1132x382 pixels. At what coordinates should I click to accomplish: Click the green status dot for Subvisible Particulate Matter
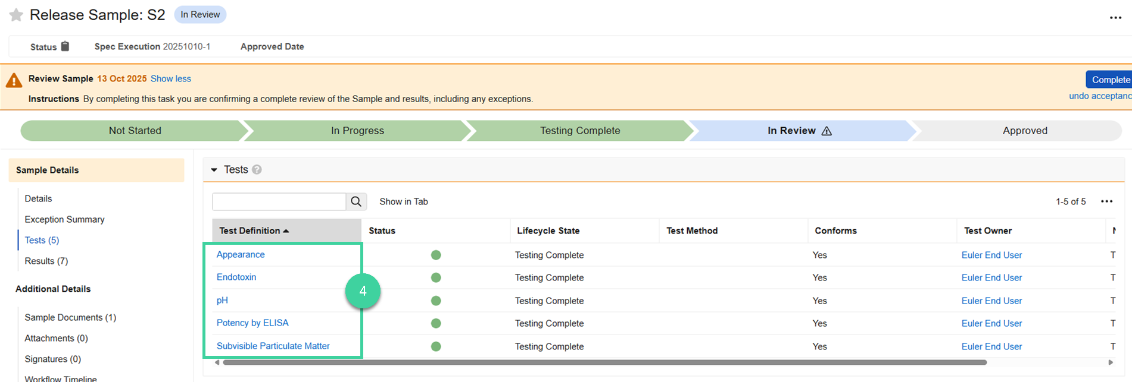pyautogui.click(x=436, y=346)
